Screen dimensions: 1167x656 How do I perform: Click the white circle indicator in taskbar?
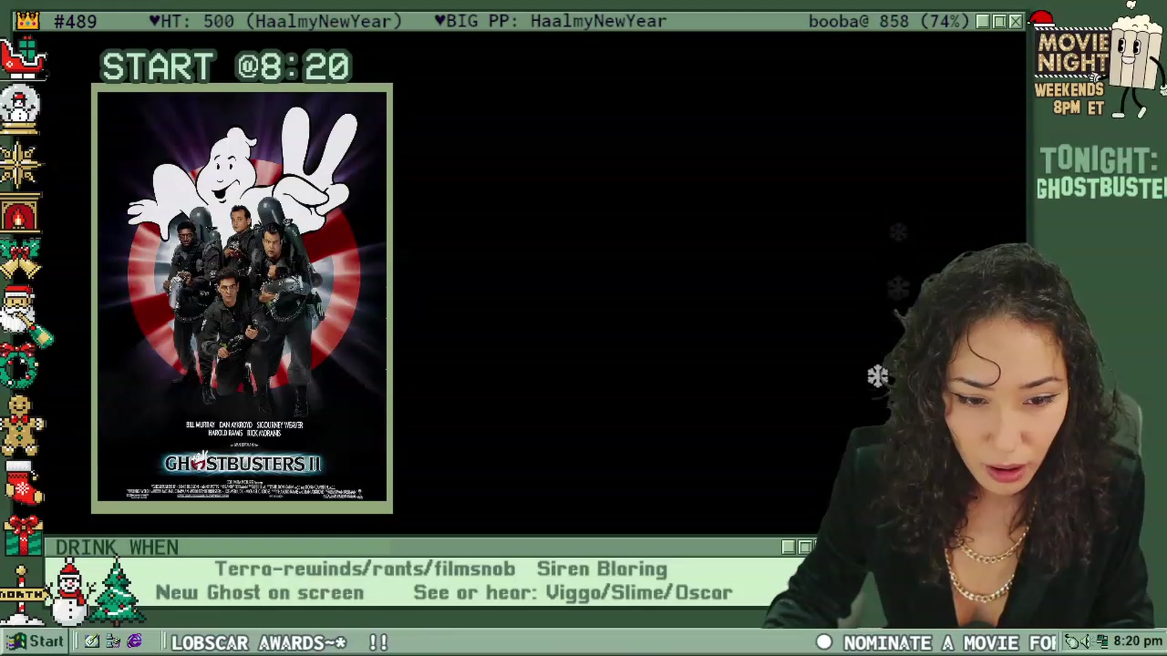824,642
